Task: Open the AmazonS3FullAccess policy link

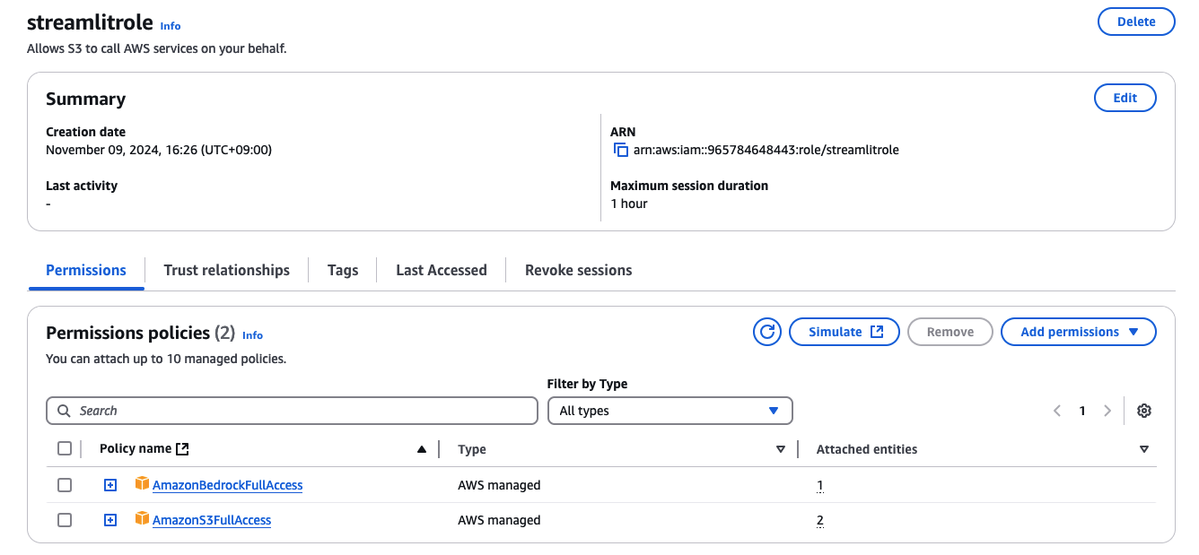Action: [x=212, y=520]
